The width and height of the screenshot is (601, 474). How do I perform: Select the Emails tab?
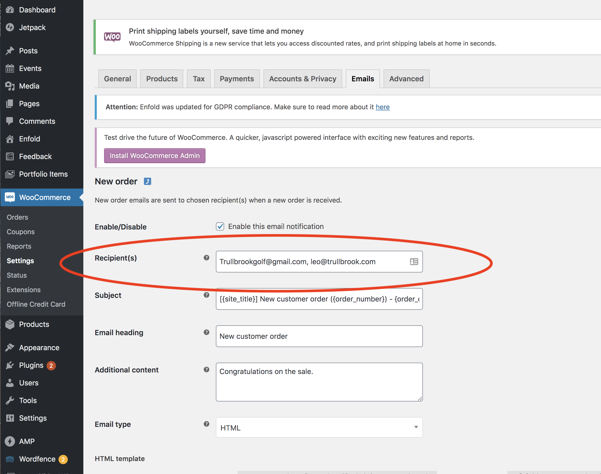click(x=363, y=78)
